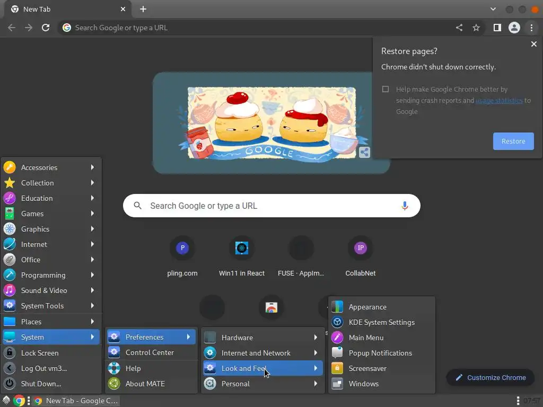Expand the Education submenu
Image resolution: width=543 pixels, height=407 pixels.
click(x=51, y=198)
